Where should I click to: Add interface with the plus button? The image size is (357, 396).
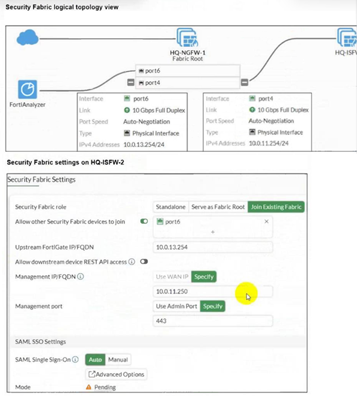213,232
